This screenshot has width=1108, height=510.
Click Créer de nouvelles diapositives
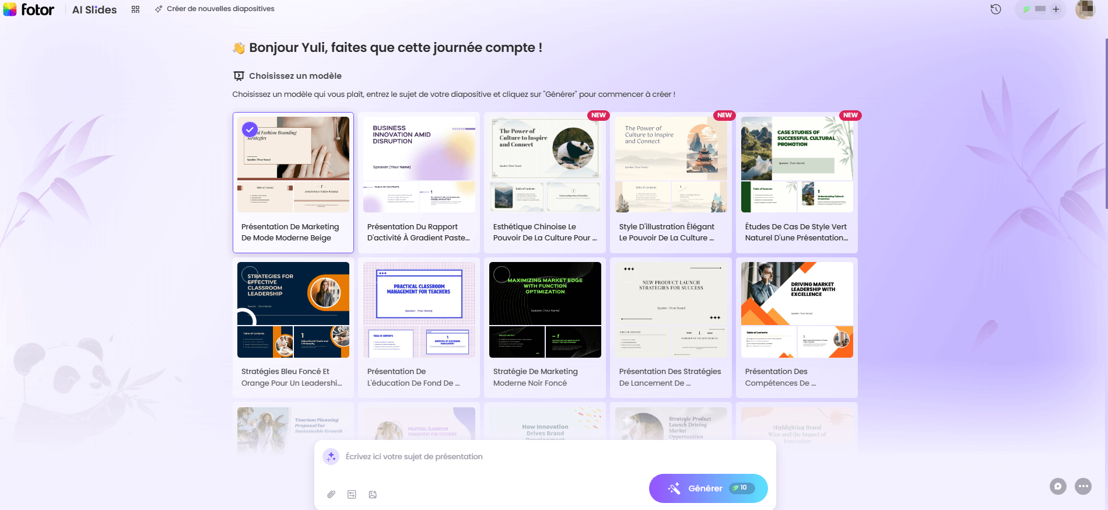click(214, 9)
